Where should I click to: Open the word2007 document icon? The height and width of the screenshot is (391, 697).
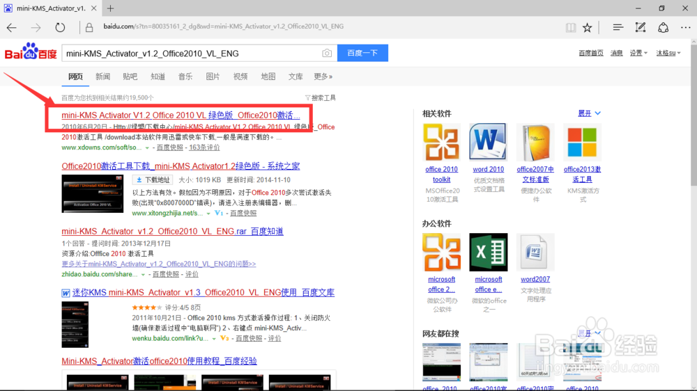pos(535,252)
